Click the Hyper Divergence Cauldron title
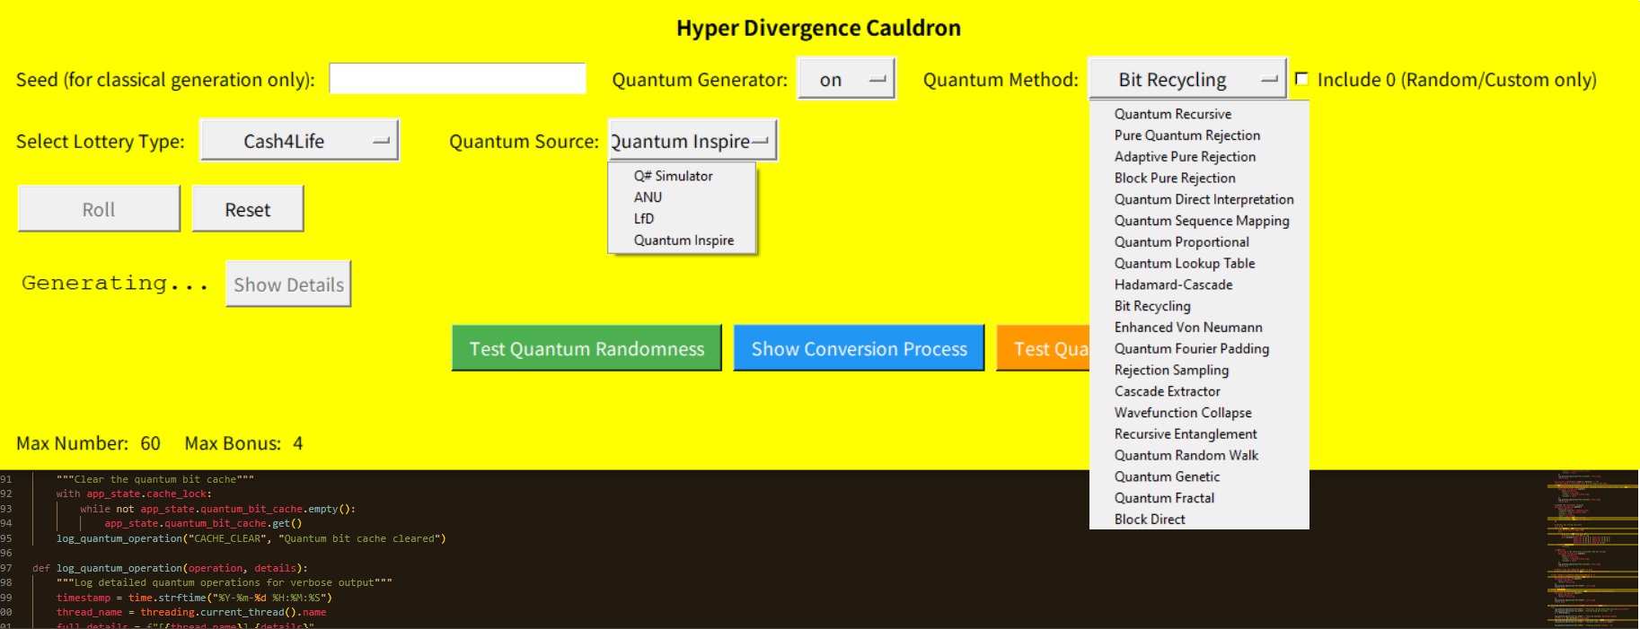 pos(818,29)
